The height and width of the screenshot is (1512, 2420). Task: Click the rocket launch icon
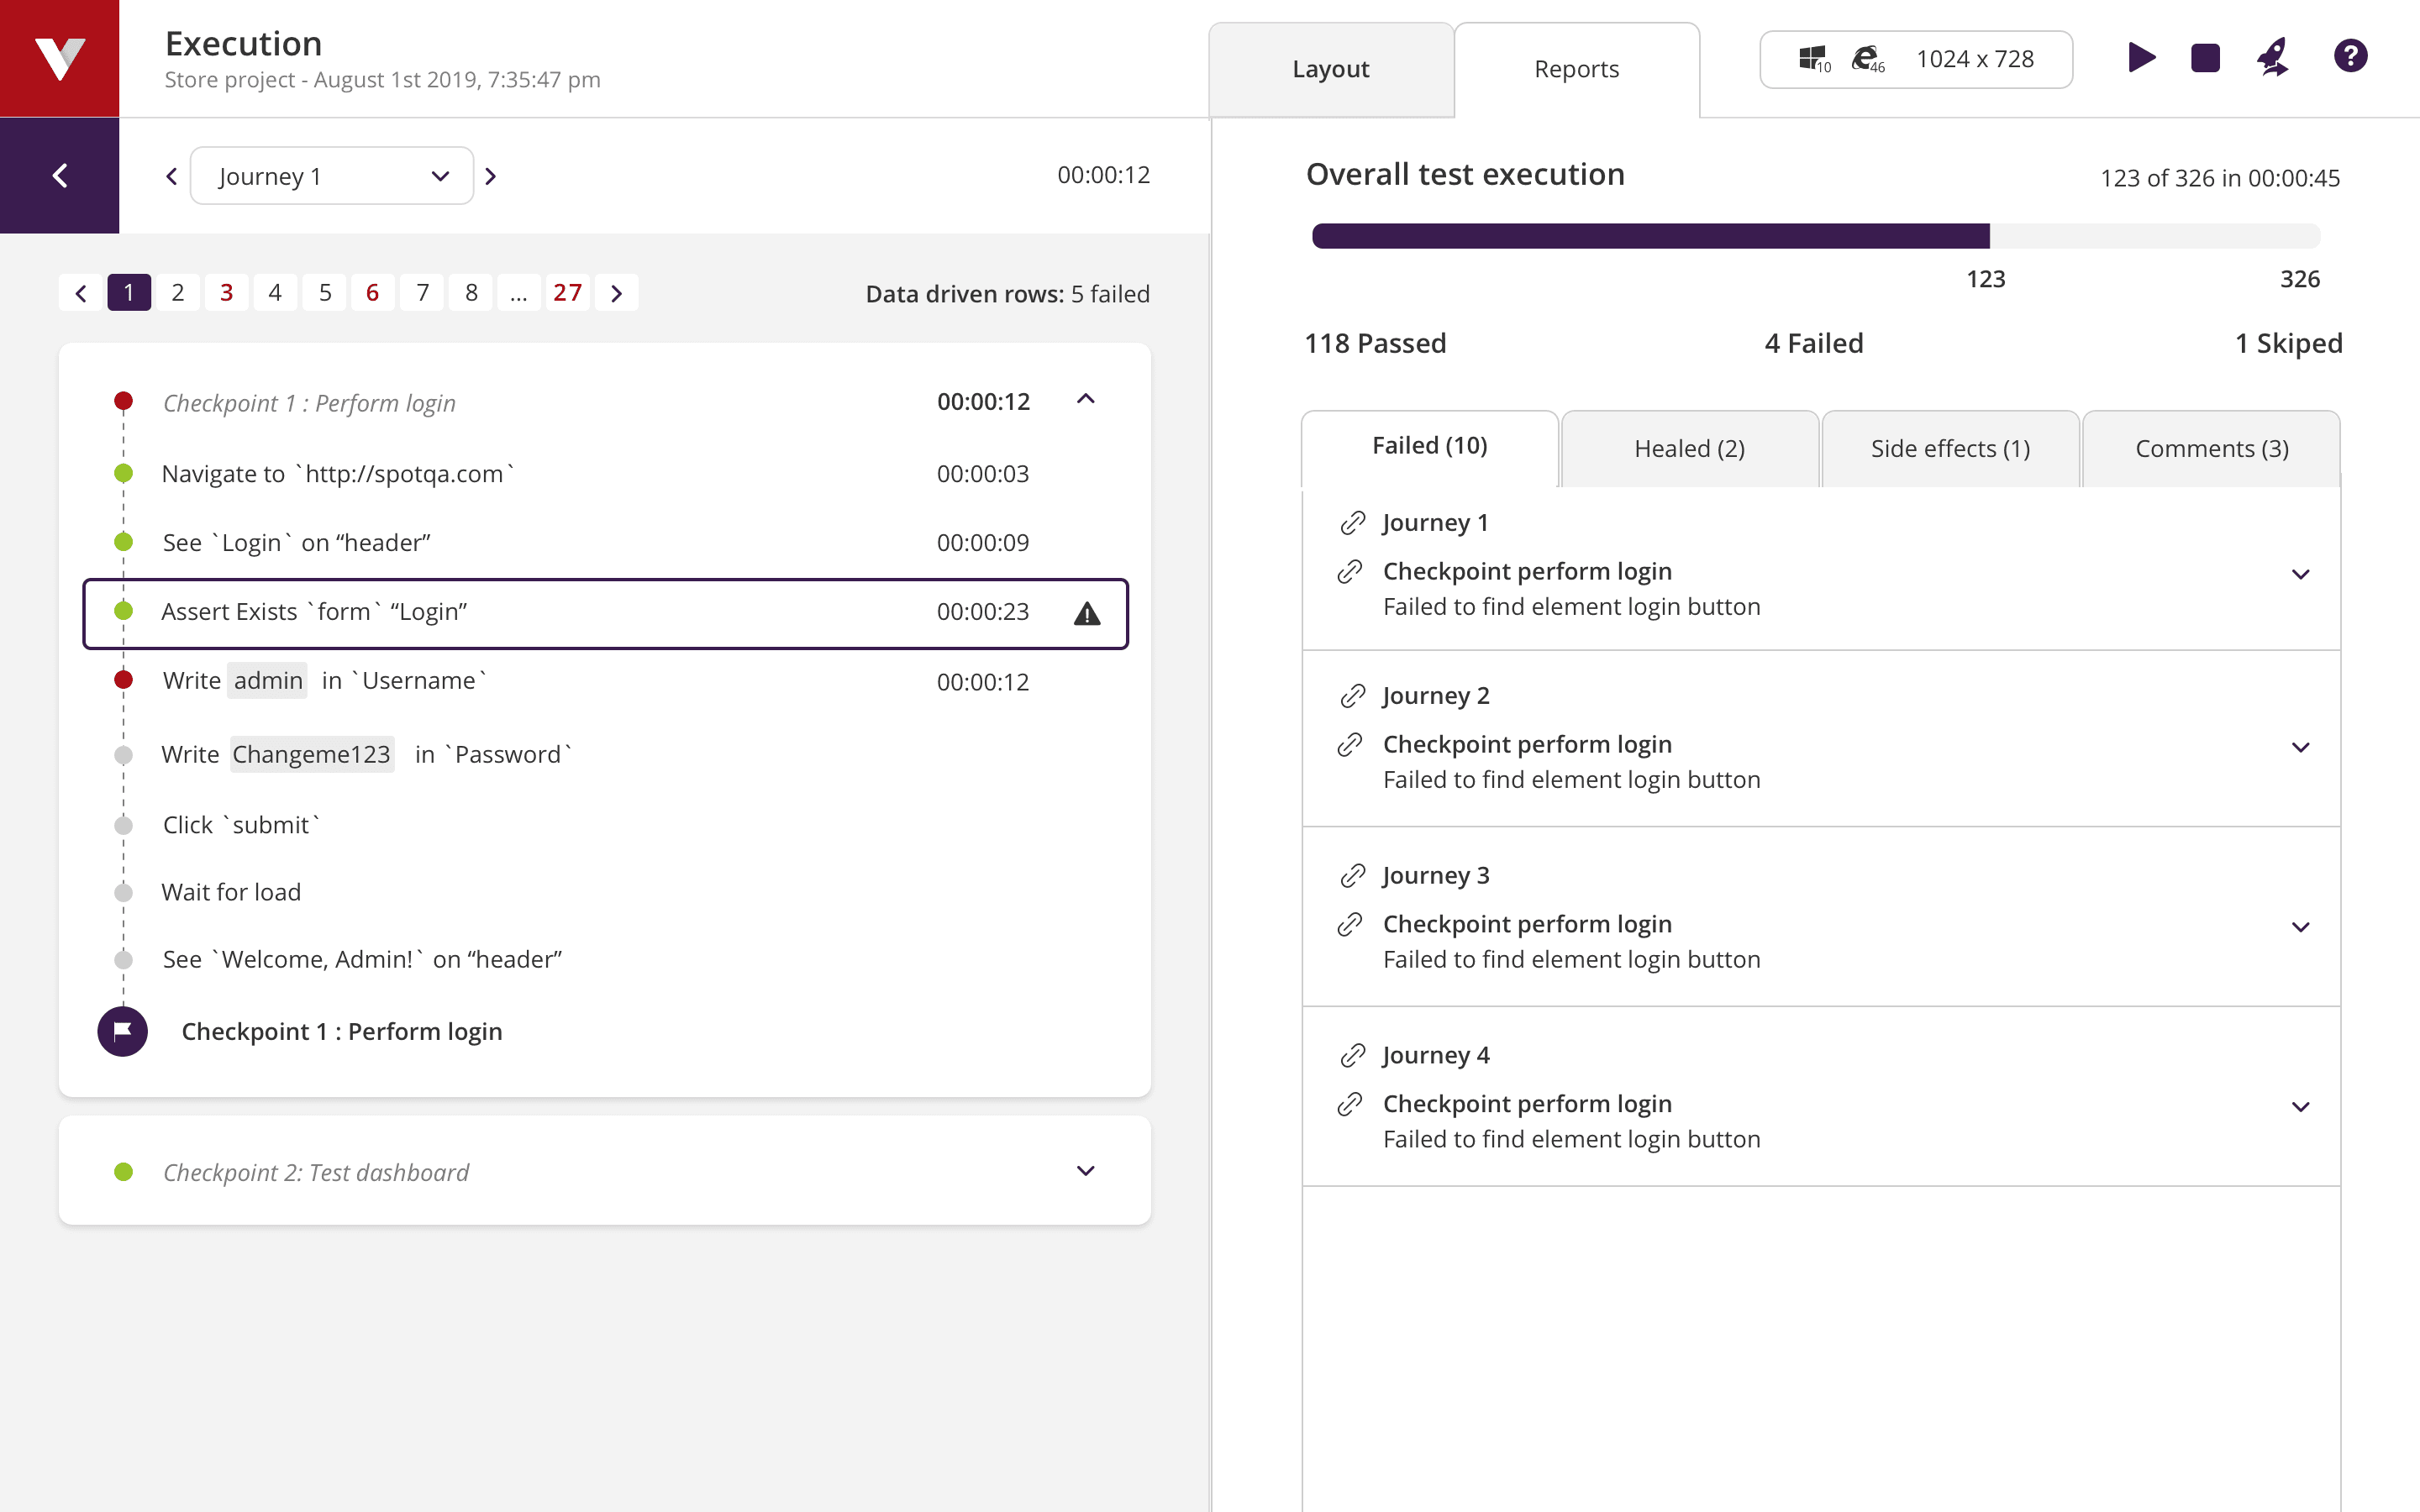2273,57
